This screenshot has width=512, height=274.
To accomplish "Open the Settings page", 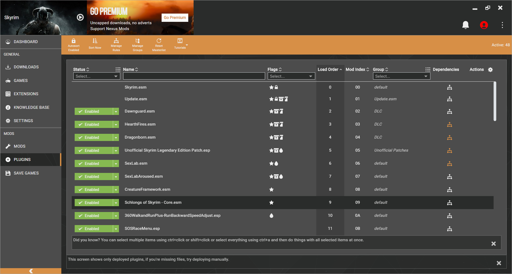I will [x=31, y=121].
